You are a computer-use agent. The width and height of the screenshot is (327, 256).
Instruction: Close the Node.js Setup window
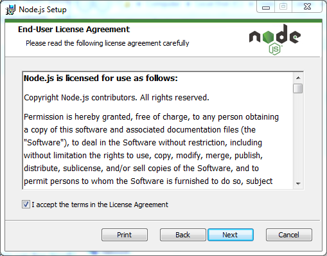[307, 7]
